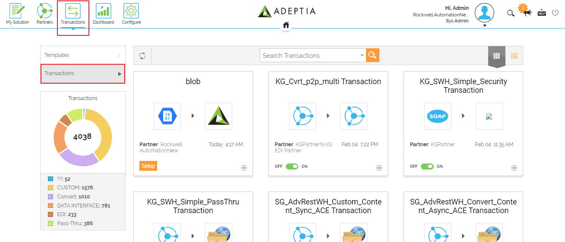Open the Search Transactions dropdown arrow

362,56
